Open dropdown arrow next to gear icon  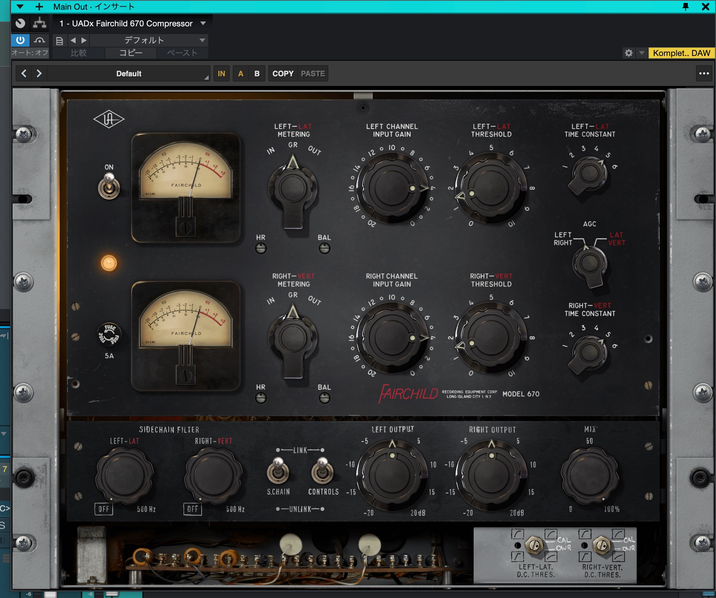[642, 53]
